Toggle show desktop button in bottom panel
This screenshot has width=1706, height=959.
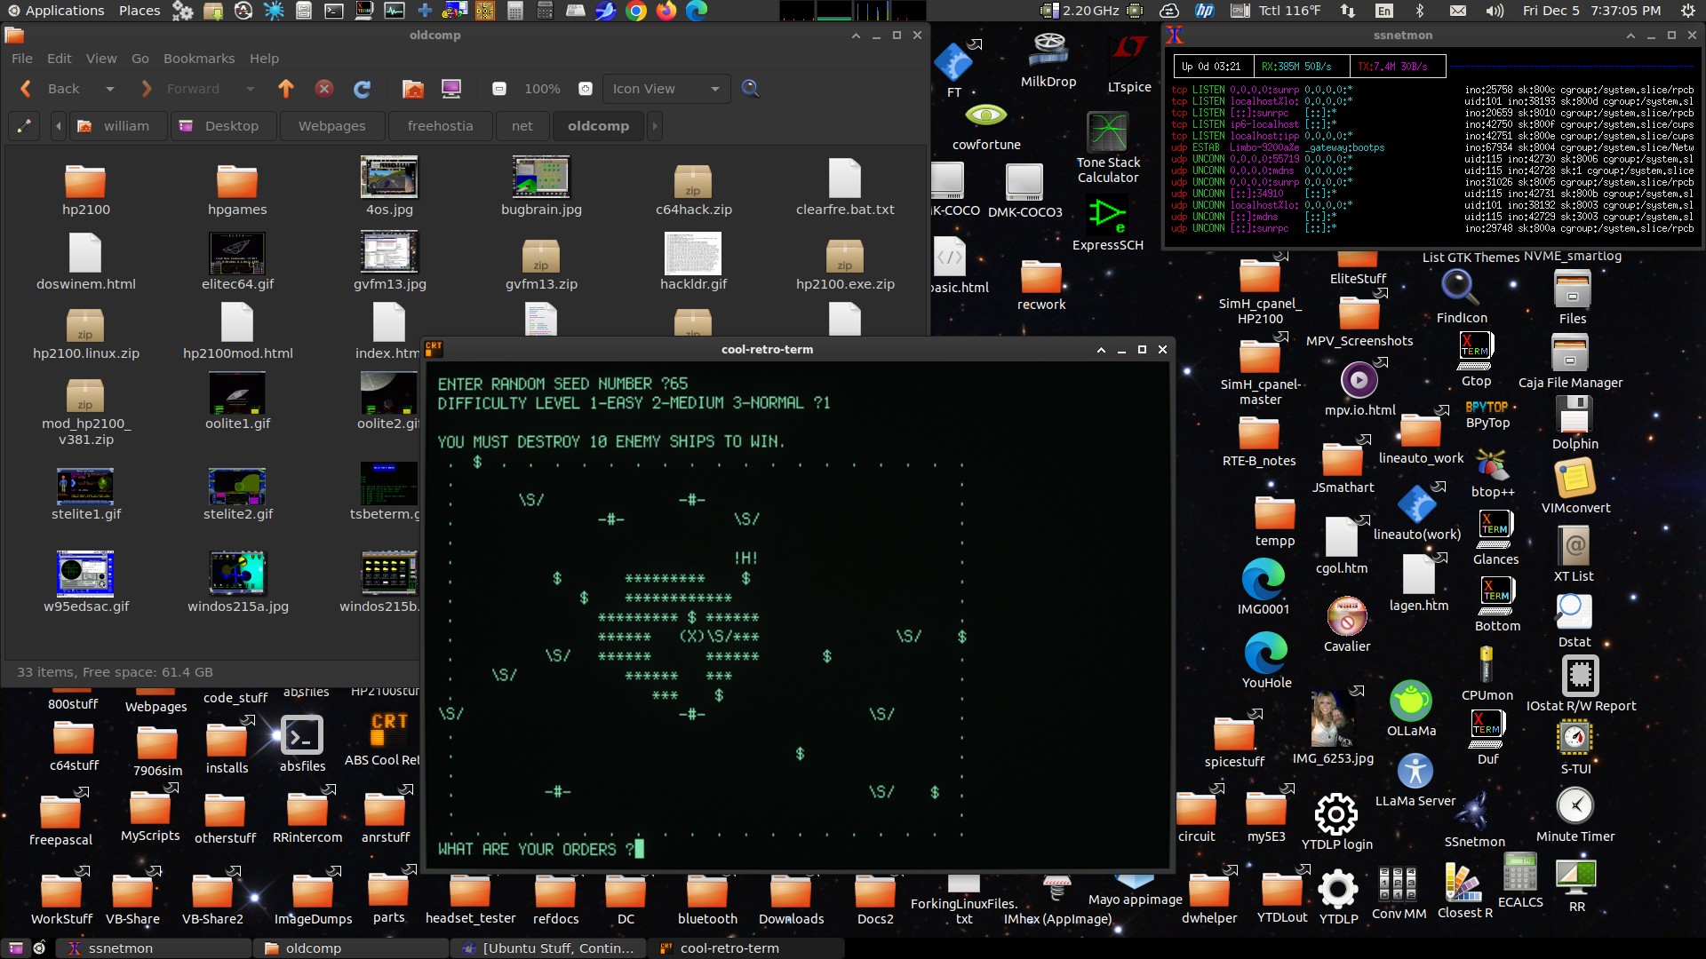[15, 948]
